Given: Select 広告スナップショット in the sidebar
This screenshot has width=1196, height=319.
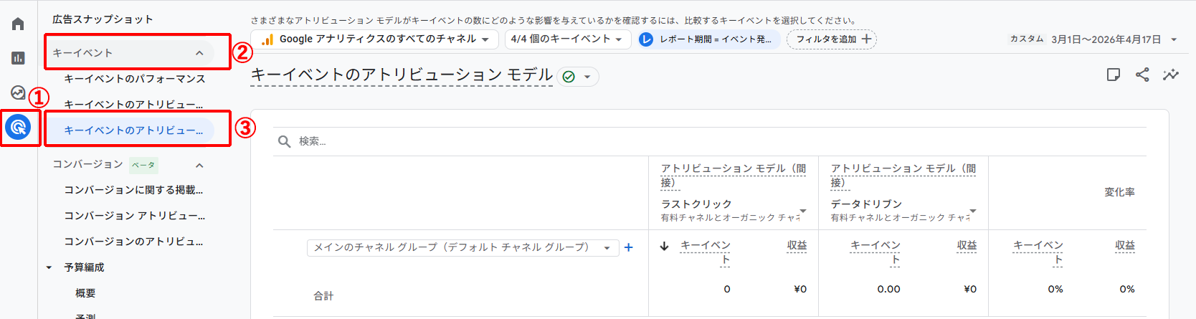Looking at the screenshot, I should click(103, 19).
